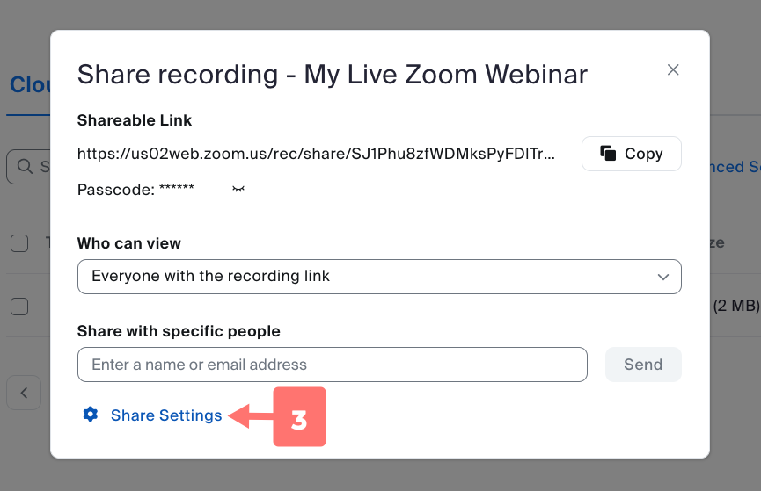Screen dimensions: 761x491
Task: Open the Share Settings link
Action: 166,415
